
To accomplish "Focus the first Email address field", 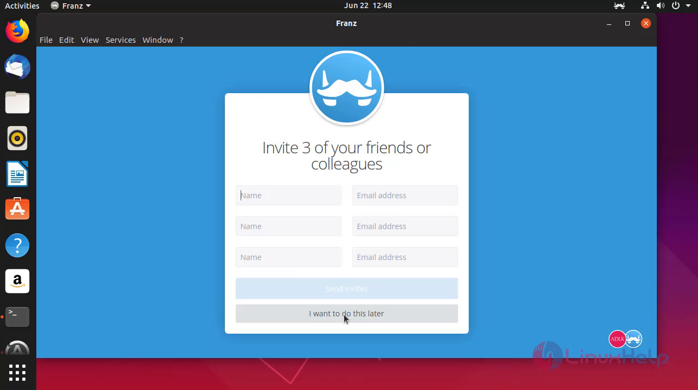I will tap(405, 196).
